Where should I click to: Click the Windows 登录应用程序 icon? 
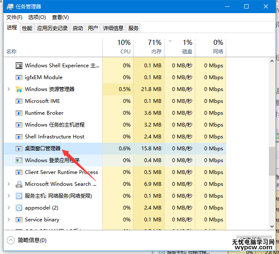[19, 160]
